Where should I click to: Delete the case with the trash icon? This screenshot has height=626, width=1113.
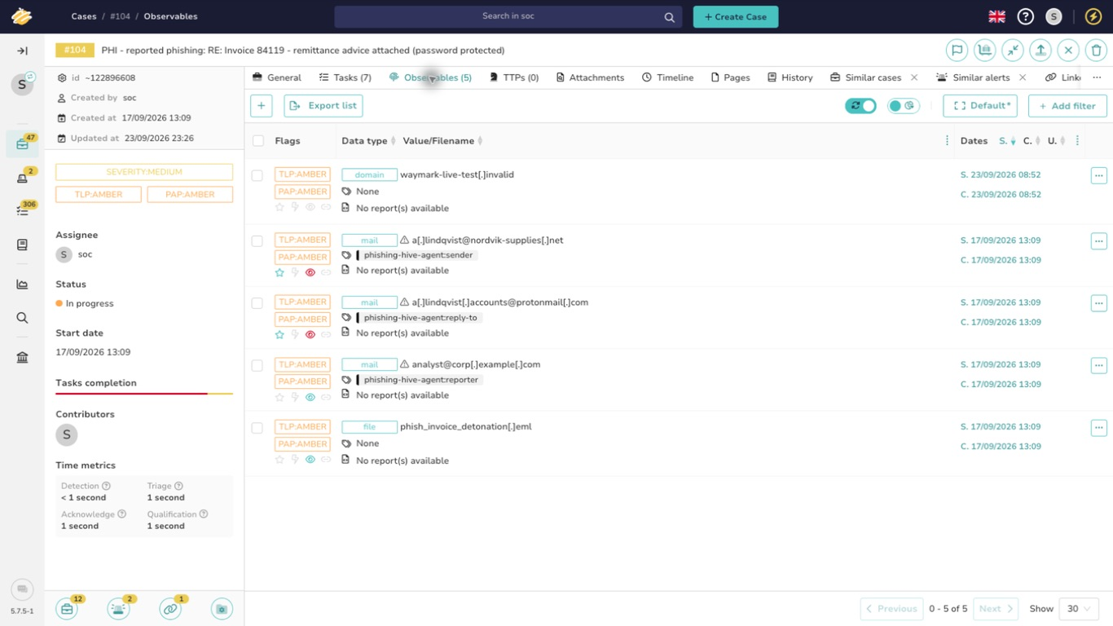[x=1096, y=50]
